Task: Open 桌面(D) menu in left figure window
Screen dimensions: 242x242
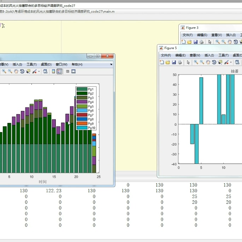Action: 46,64
